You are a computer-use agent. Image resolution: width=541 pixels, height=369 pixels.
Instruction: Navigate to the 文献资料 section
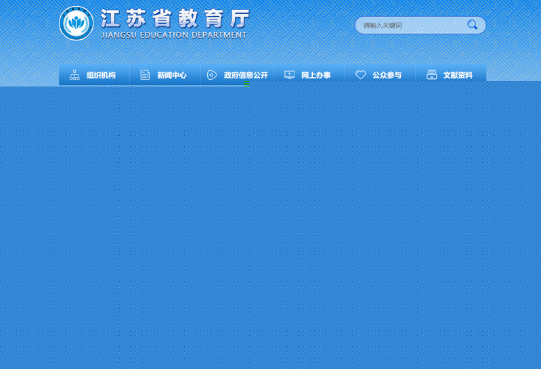[458, 75]
